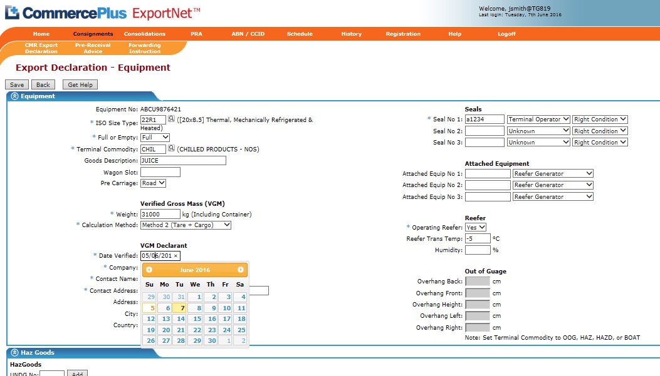Collapse the Equipment section header icon
660x376 pixels.
14,96
